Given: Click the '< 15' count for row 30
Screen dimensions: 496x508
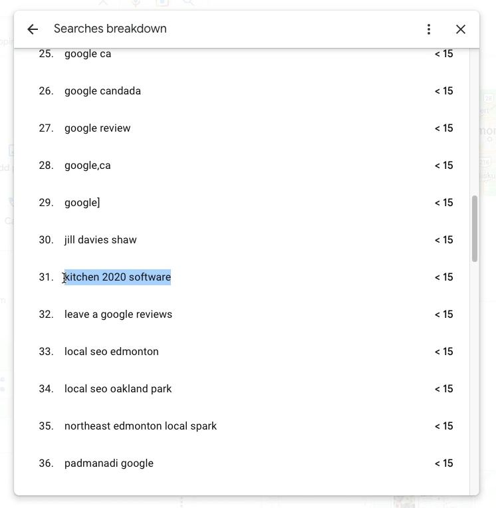Looking at the screenshot, I should click(x=444, y=240).
